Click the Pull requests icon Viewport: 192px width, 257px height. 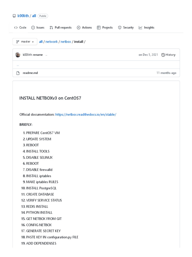click(x=51, y=28)
